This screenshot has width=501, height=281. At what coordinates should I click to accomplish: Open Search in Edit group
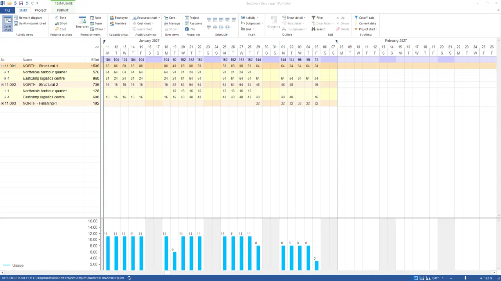(x=318, y=29)
